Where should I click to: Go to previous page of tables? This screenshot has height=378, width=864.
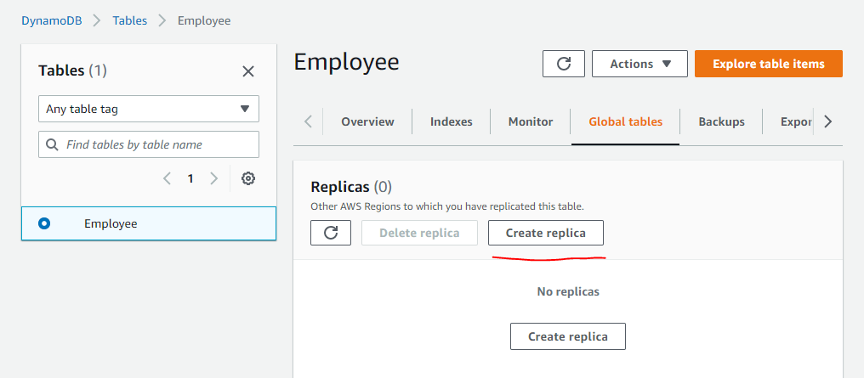pyautogui.click(x=168, y=178)
